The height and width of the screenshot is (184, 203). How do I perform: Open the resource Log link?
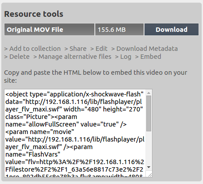[123, 57]
